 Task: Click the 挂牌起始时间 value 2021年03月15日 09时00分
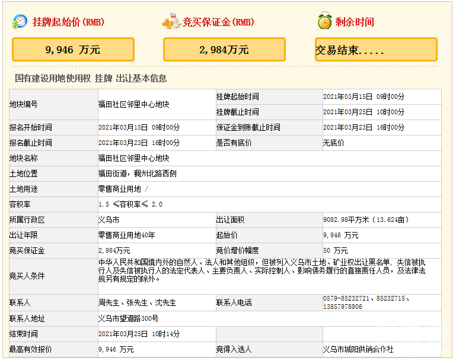coord(363,96)
